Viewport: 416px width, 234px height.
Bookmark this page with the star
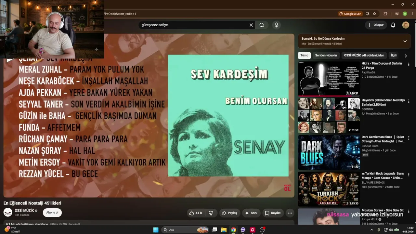click(374, 14)
